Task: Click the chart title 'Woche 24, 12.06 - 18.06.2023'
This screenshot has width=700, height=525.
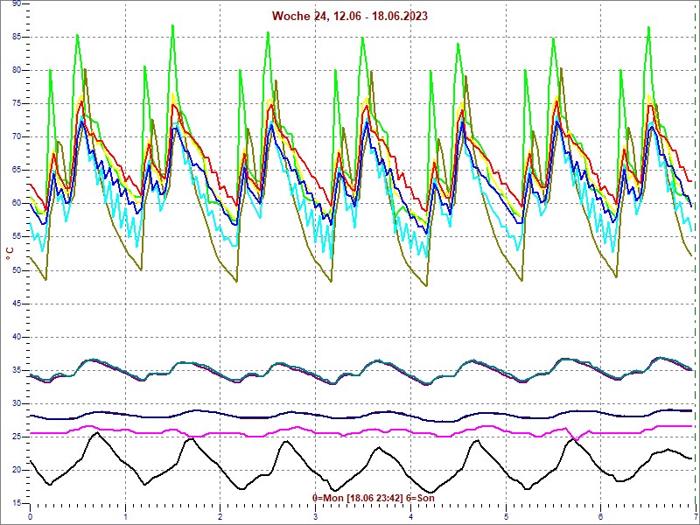Action: tap(349, 16)
